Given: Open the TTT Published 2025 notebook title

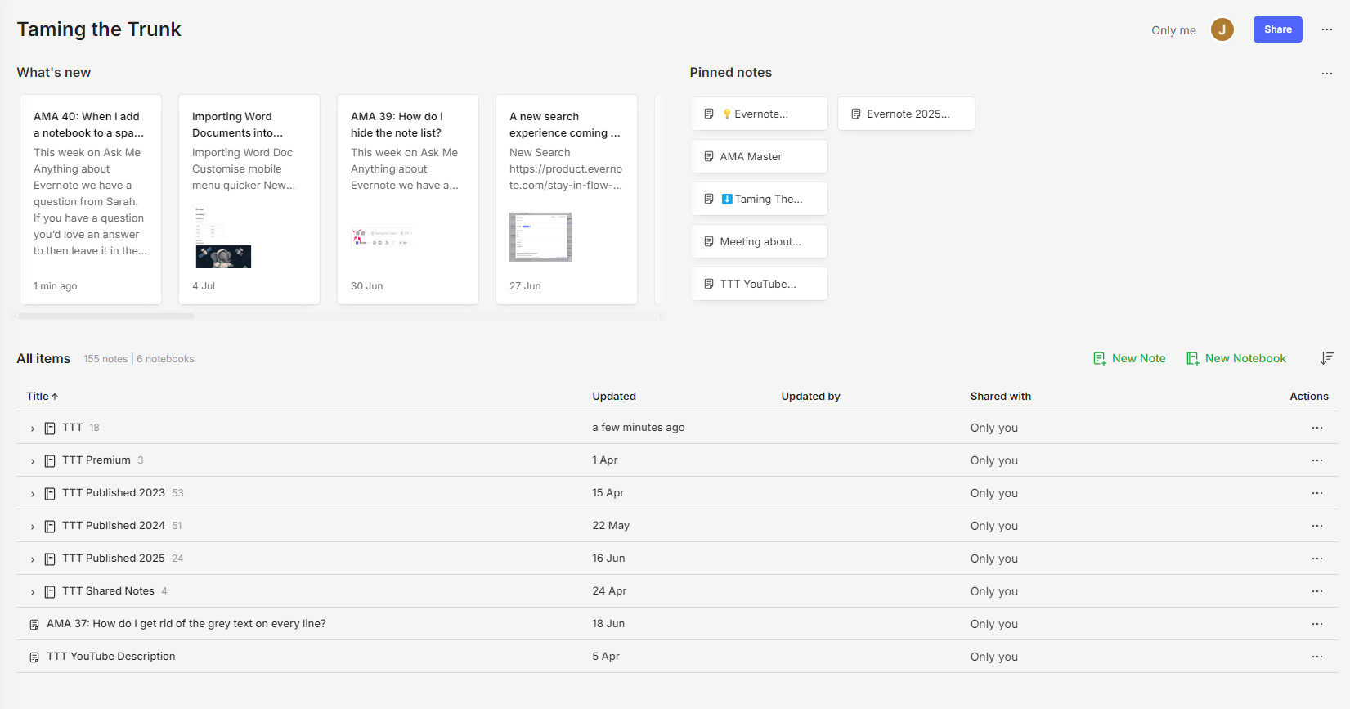Looking at the screenshot, I should pyautogui.click(x=114, y=559).
